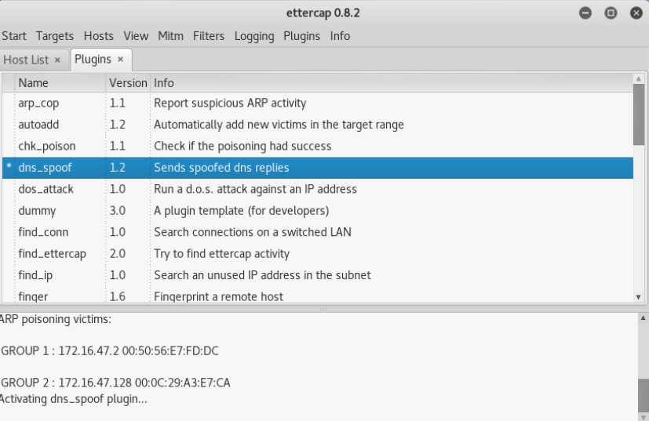Select the dos_attack plugin row

[46, 189]
